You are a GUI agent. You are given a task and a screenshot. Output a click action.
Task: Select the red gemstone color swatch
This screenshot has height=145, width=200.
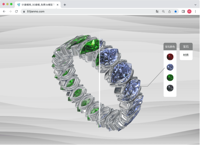(170, 57)
